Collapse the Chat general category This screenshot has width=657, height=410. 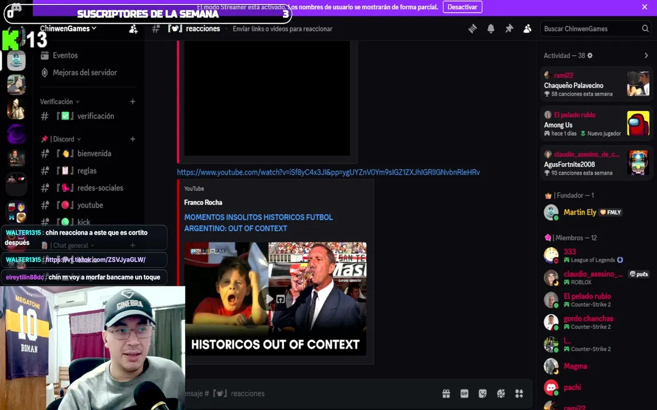click(68, 245)
